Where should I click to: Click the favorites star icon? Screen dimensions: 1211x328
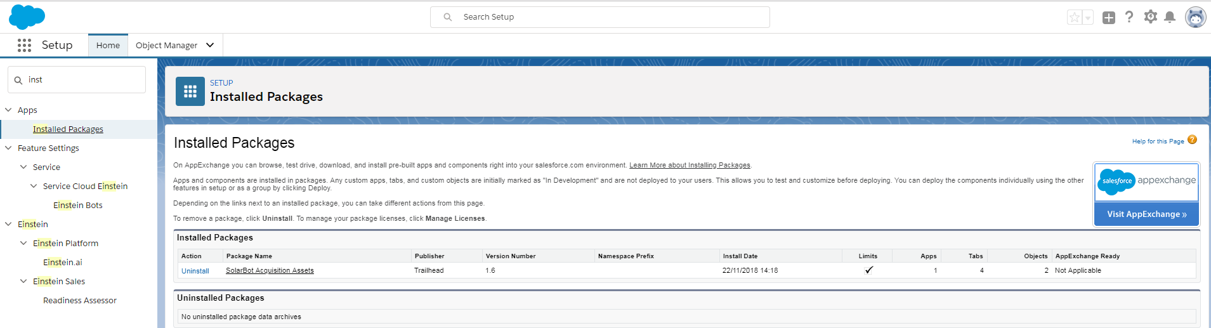coord(1074,18)
